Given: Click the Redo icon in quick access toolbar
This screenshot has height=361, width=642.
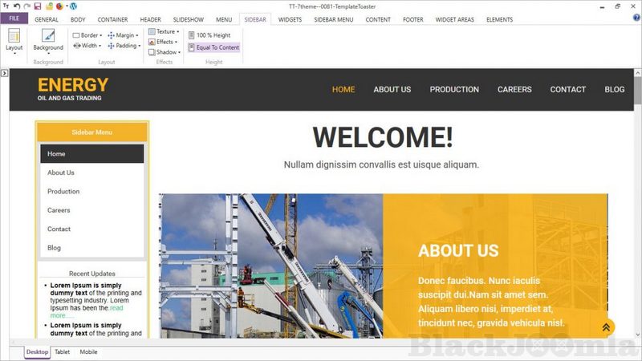Looking at the screenshot, I should (x=26, y=6).
